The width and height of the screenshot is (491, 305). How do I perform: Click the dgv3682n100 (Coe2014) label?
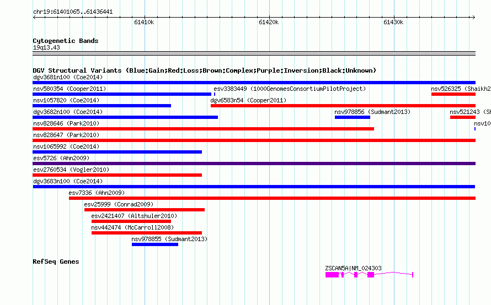point(68,112)
